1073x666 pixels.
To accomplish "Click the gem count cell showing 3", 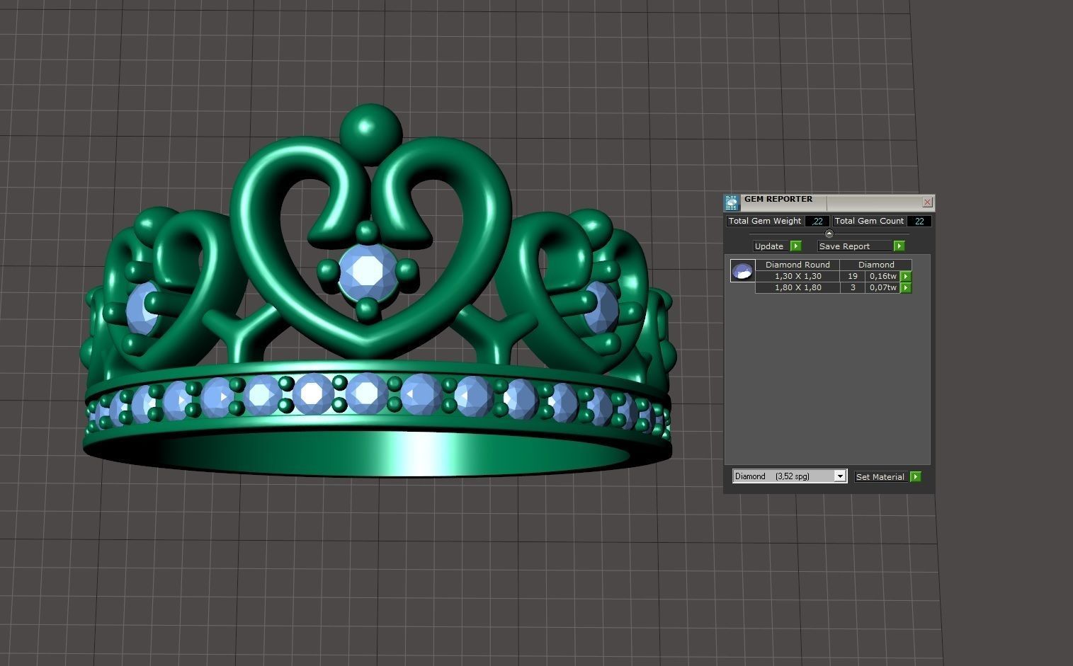I will 853,288.
